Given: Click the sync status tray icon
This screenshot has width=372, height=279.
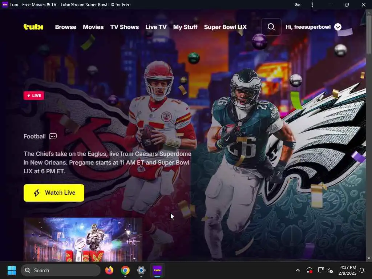Looking at the screenshot, I should point(310,270).
